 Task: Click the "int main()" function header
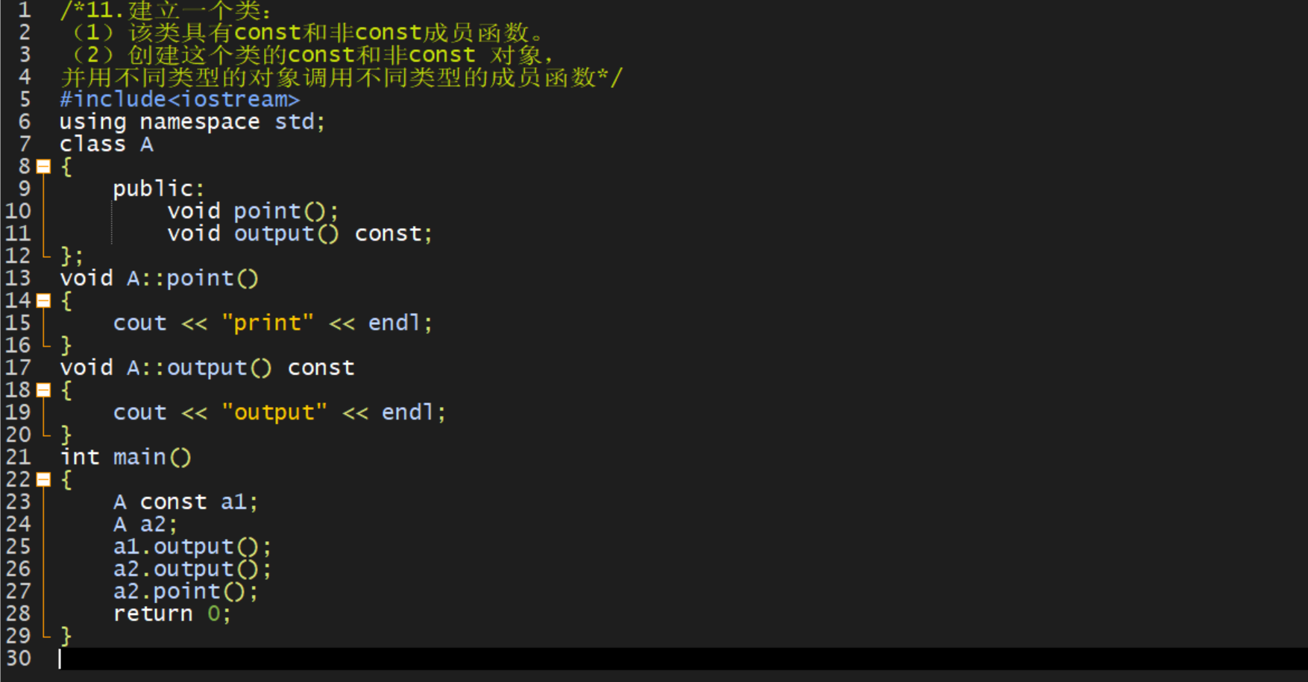(125, 458)
